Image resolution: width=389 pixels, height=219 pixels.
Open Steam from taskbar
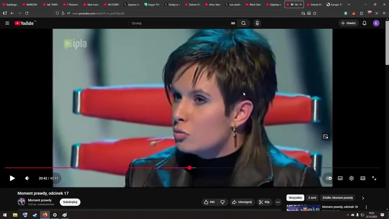click(35, 215)
